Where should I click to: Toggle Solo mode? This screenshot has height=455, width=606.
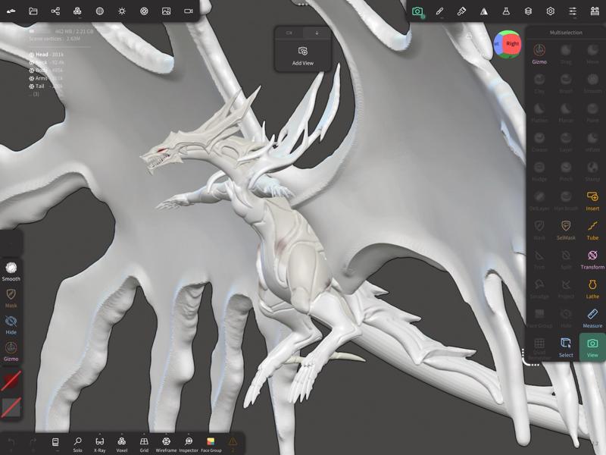point(78,444)
